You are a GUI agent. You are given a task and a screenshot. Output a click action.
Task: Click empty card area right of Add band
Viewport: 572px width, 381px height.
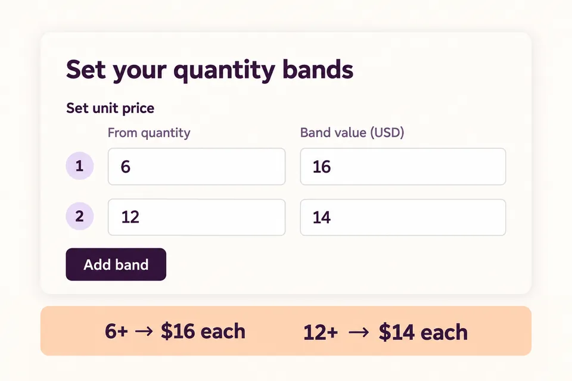[x=335, y=264]
